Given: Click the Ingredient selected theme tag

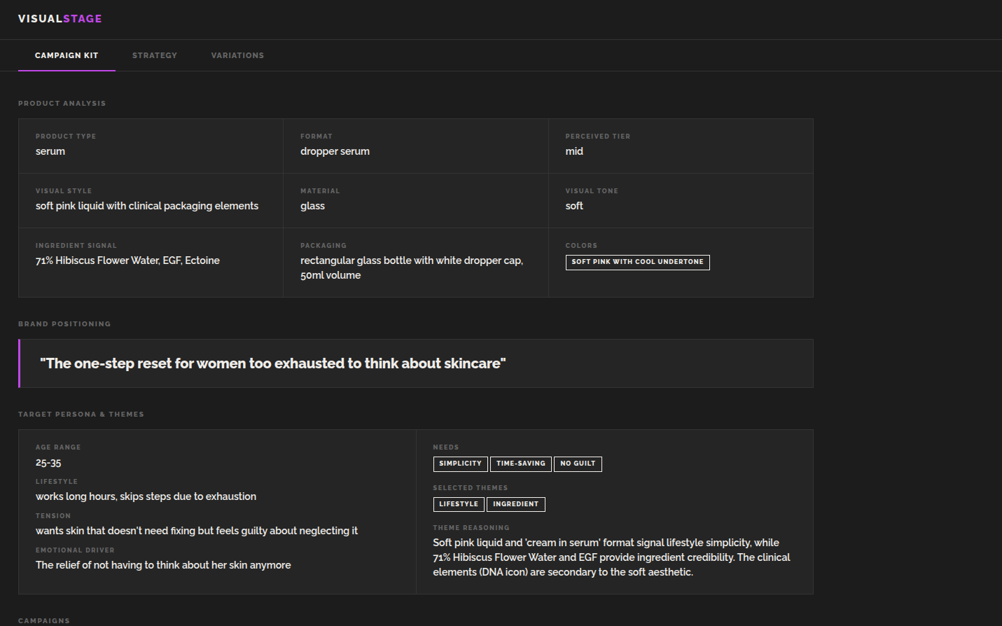Looking at the screenshot, I should [x=516, y=504].
